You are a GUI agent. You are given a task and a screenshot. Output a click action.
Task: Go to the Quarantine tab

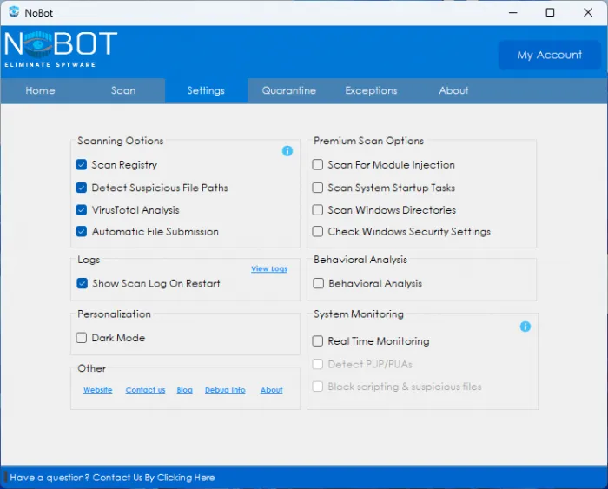click(289, 90)
